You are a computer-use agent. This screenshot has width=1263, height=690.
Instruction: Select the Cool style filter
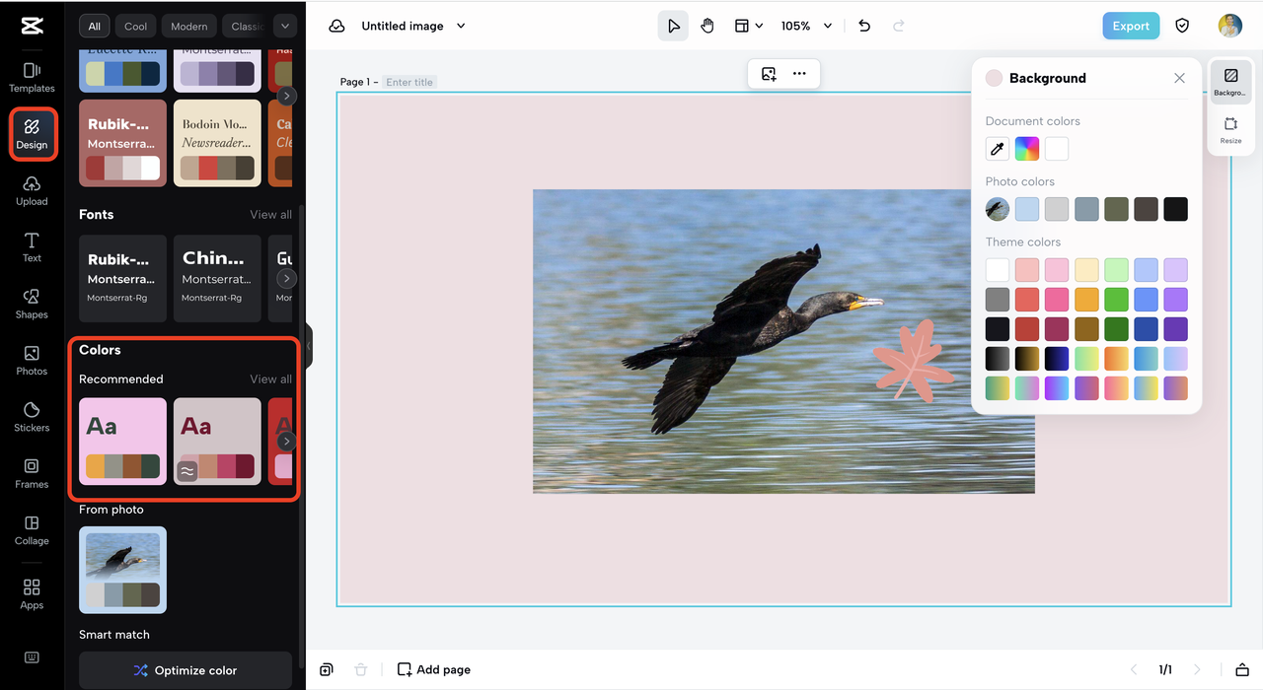coord(136,26)
